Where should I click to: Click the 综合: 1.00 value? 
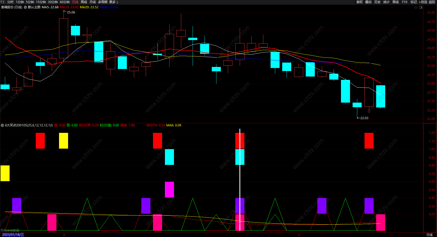click(x=128, y=125)
